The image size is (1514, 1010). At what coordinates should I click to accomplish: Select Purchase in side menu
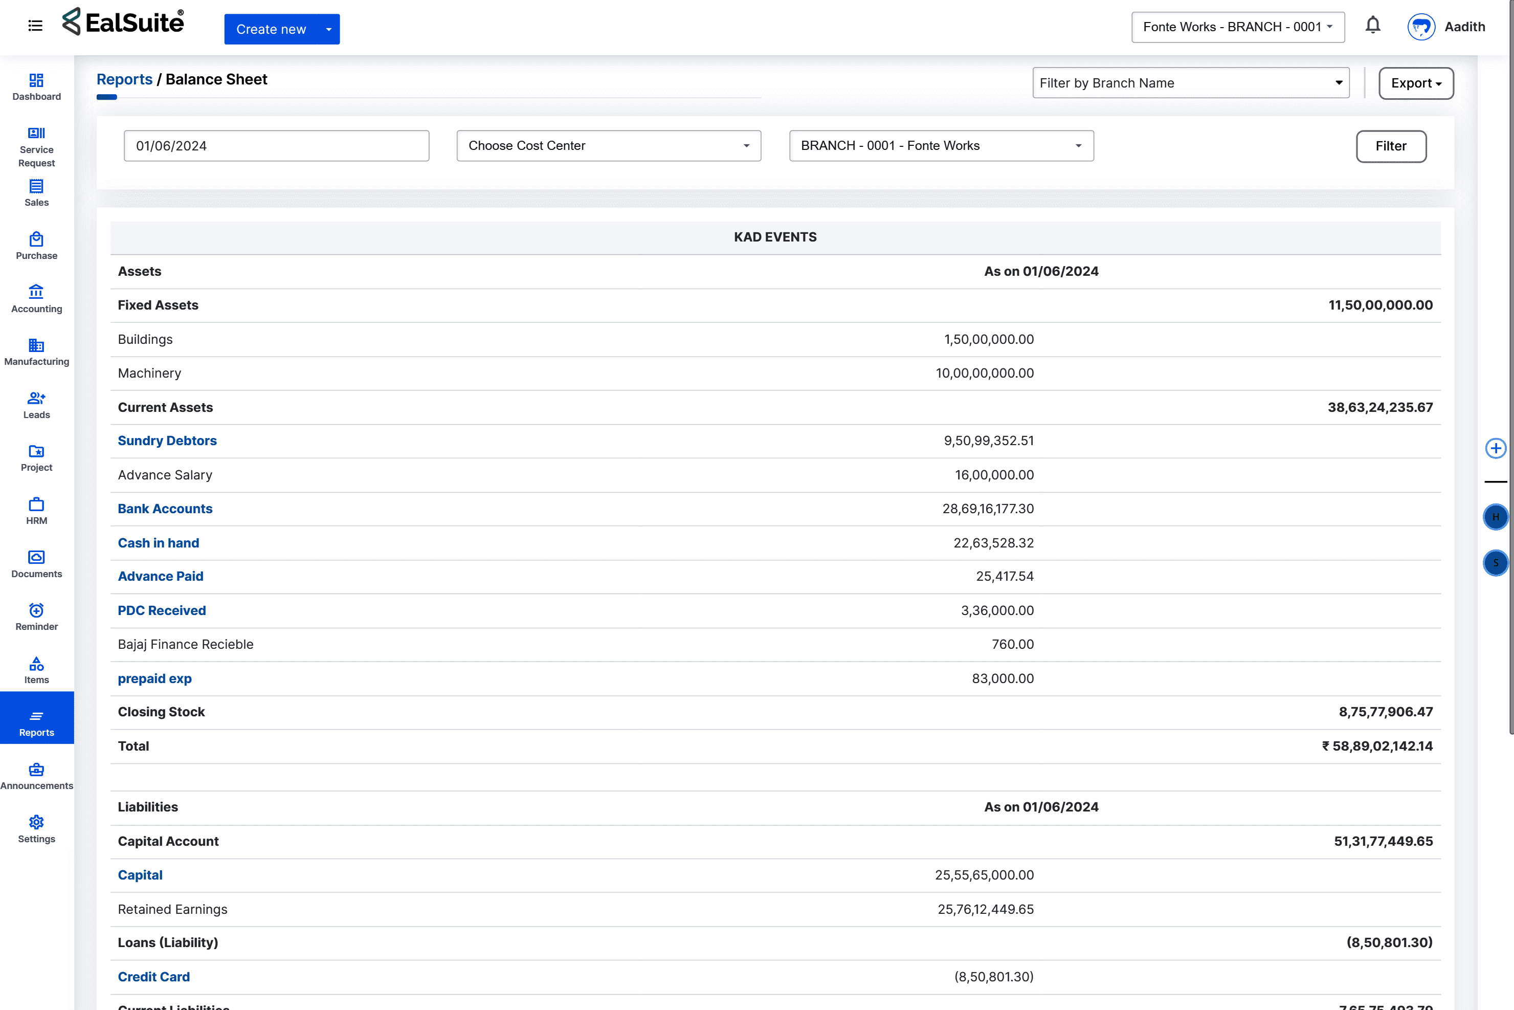(37, 246)
